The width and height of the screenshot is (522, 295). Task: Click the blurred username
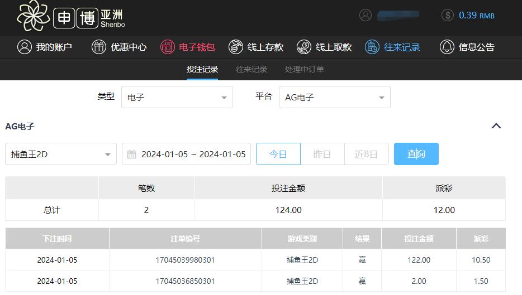click(398, 15)
